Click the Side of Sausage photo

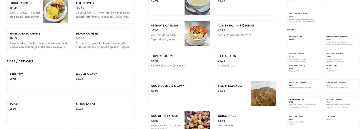(x=263, y=93)
